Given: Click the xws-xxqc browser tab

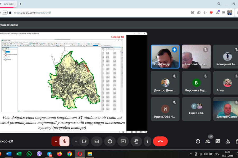Looking at the screenshot, I should pos(8,4).
